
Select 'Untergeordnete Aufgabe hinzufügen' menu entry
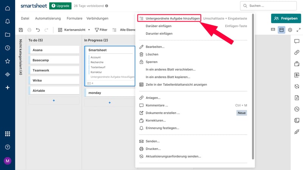click(x=172, y=18)
